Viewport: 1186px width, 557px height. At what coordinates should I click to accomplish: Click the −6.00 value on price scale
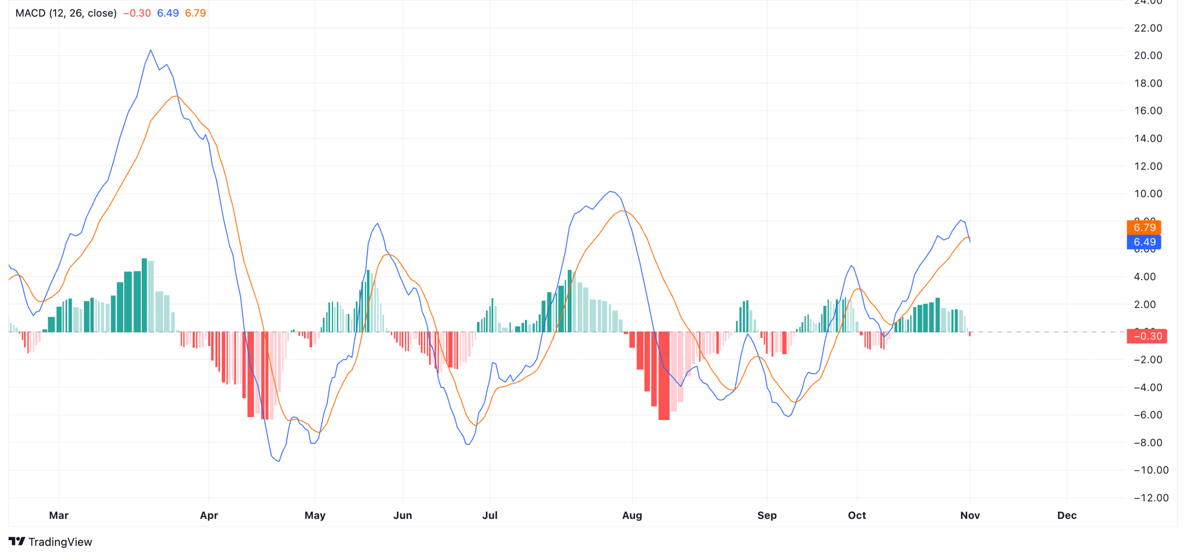(1148, 415)
